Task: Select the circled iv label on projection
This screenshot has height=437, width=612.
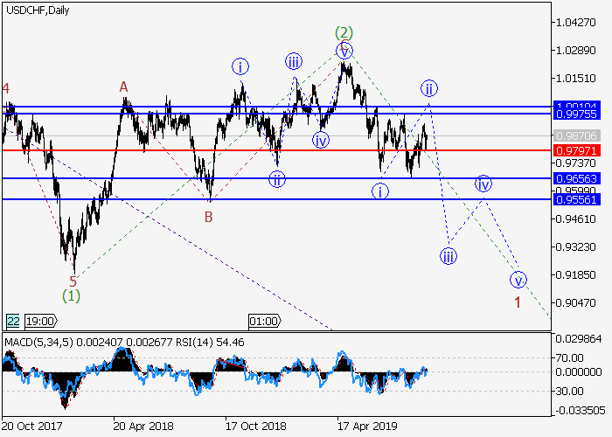Action: [x=483, y=184]
